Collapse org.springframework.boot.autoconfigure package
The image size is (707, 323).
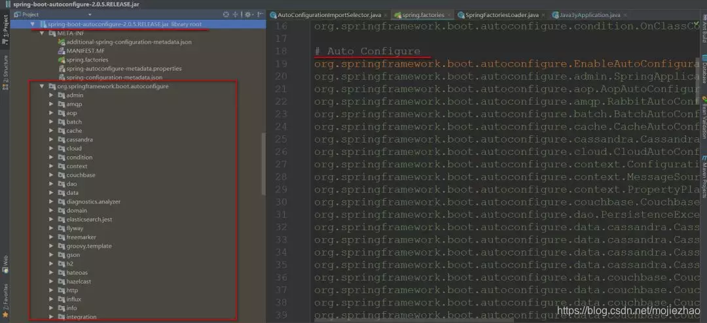tap(41, 86)
